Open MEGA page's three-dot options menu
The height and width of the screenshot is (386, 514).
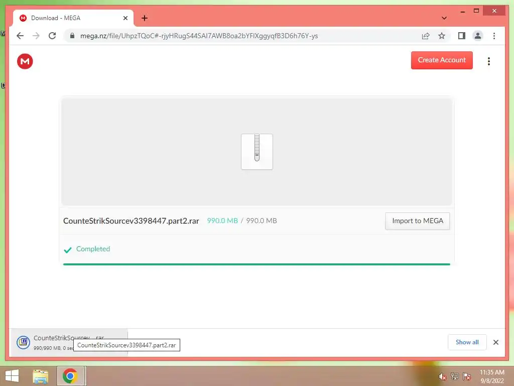[x=489, y=61]
